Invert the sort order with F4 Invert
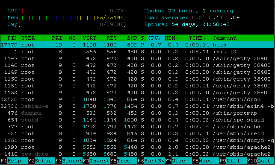The width and height of the screenshot is (275, 165). coord(96,161)
